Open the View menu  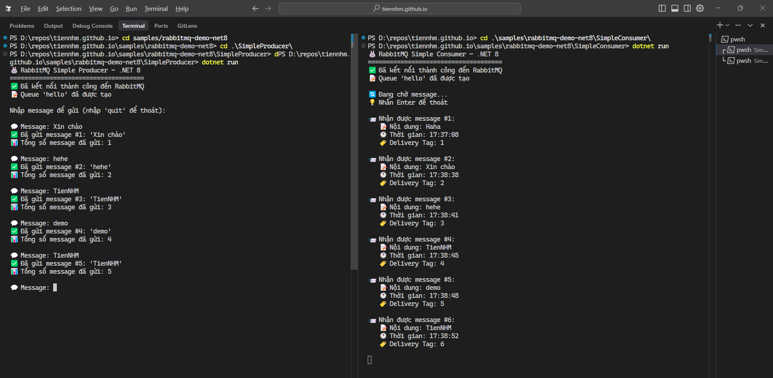[95, 8]
